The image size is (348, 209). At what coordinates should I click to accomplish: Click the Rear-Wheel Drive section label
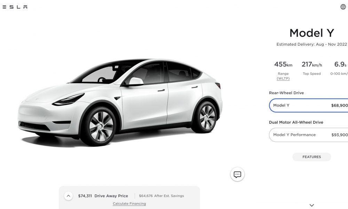click(286, 93)
